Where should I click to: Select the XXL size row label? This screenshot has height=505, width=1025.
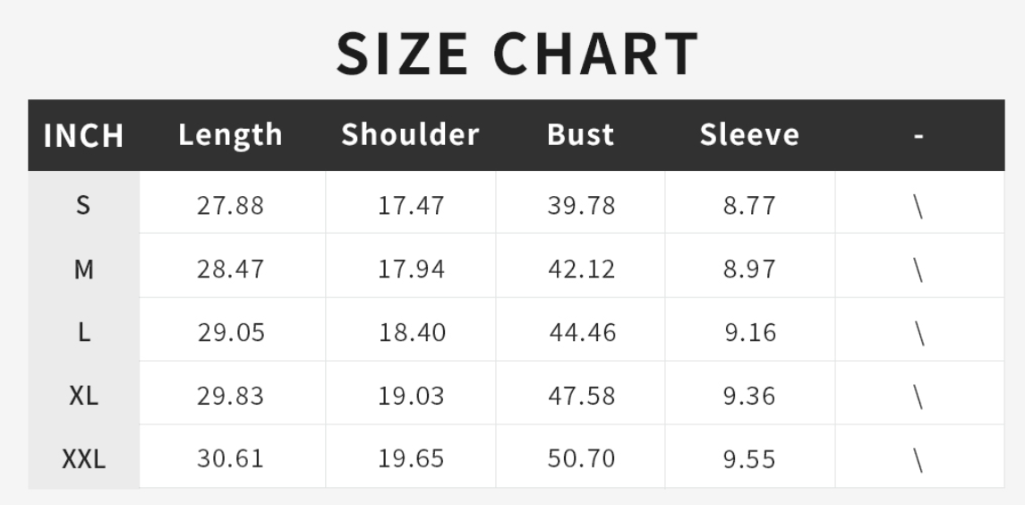[83, 459]
